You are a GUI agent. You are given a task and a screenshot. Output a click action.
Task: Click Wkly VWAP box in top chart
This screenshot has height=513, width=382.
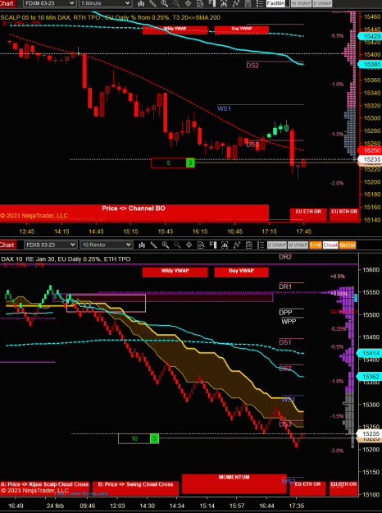point(175,30)
